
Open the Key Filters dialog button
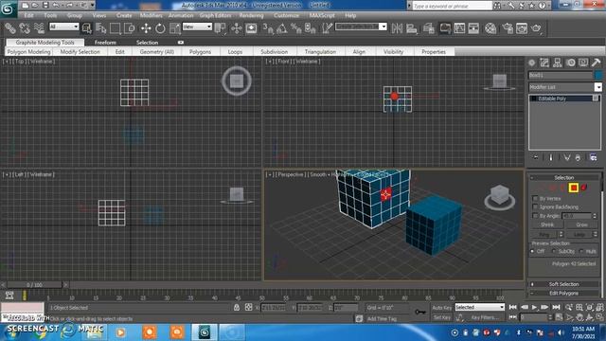tap(484, 317)
